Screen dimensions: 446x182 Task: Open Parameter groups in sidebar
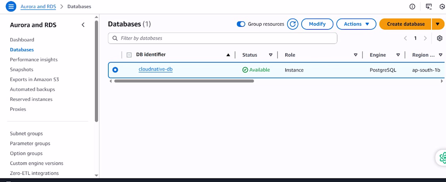pos(30,143)
